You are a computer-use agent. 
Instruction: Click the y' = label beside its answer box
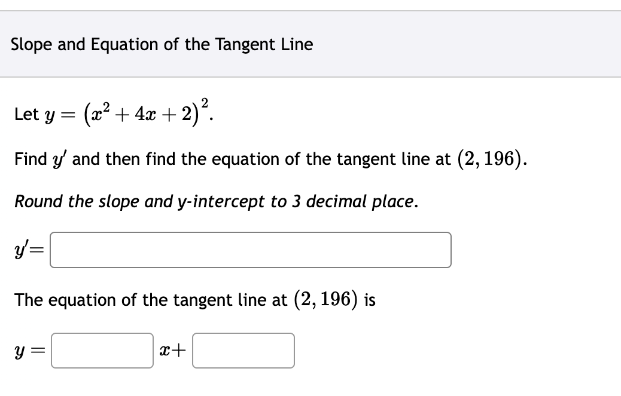pyautogui.click(x=29, y=250)
